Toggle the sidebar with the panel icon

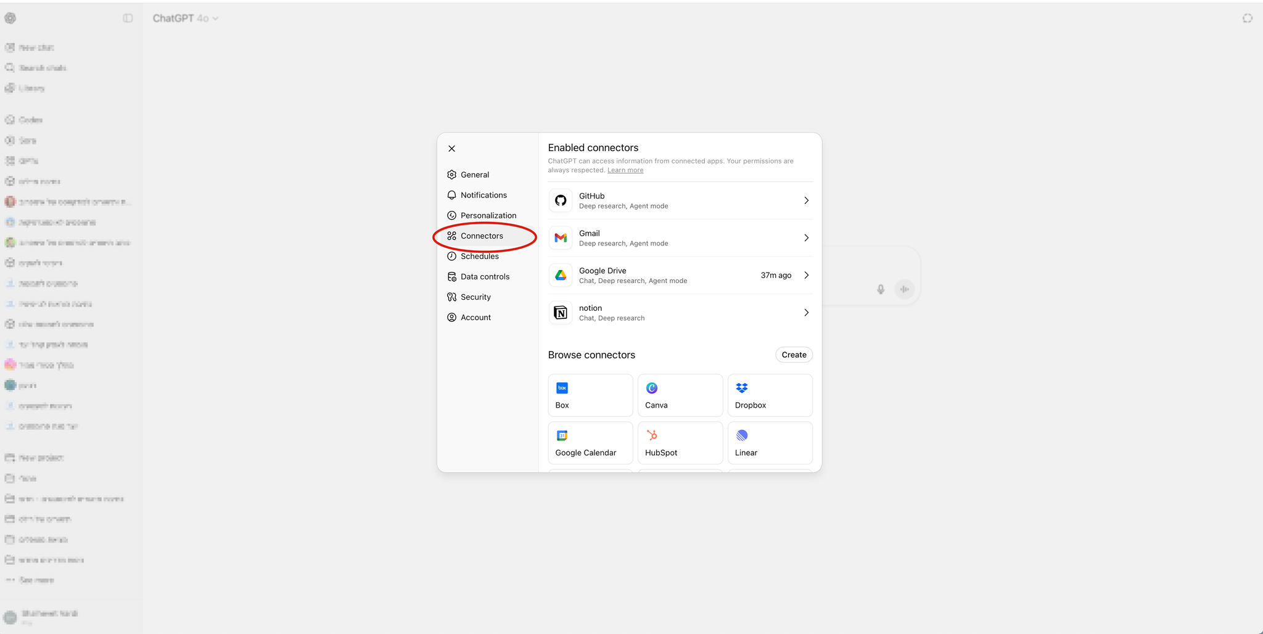(128, 19)
